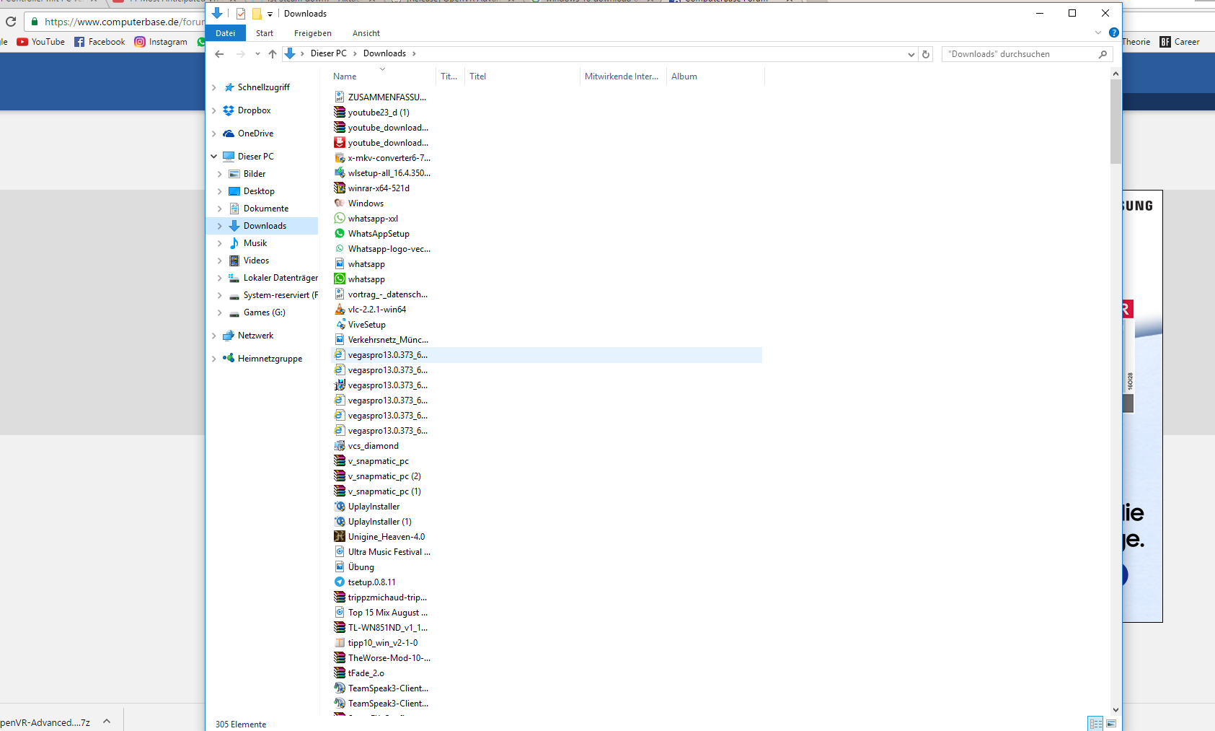Open recent locations dropdown beside forward arrow

pyautogui.click(x=257, y=54)
